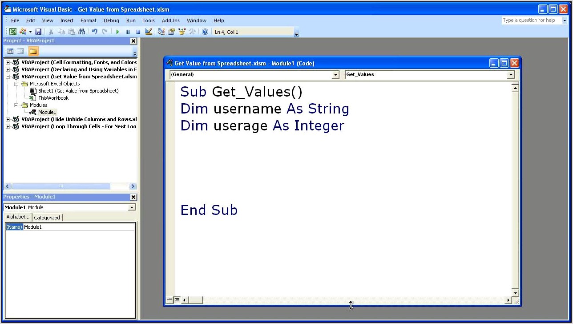Open Project Explorer from the toolbar icon
The image size is (573, 324).
point(161,32)
